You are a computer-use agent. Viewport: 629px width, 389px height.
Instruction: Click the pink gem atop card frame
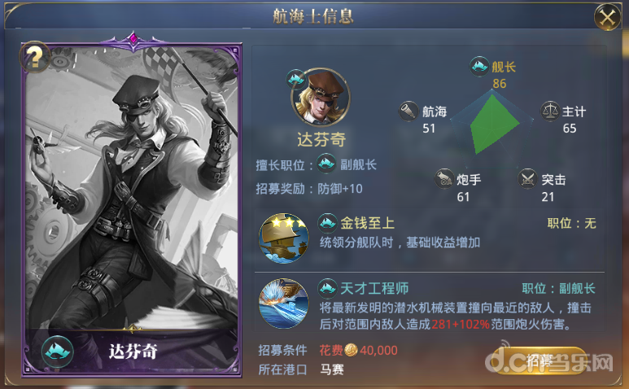pos(133,38)
